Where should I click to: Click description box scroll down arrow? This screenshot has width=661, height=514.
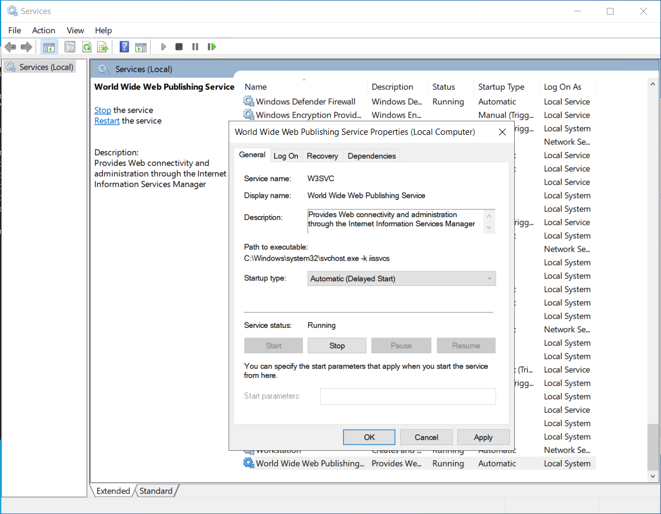tap(489, 227)
